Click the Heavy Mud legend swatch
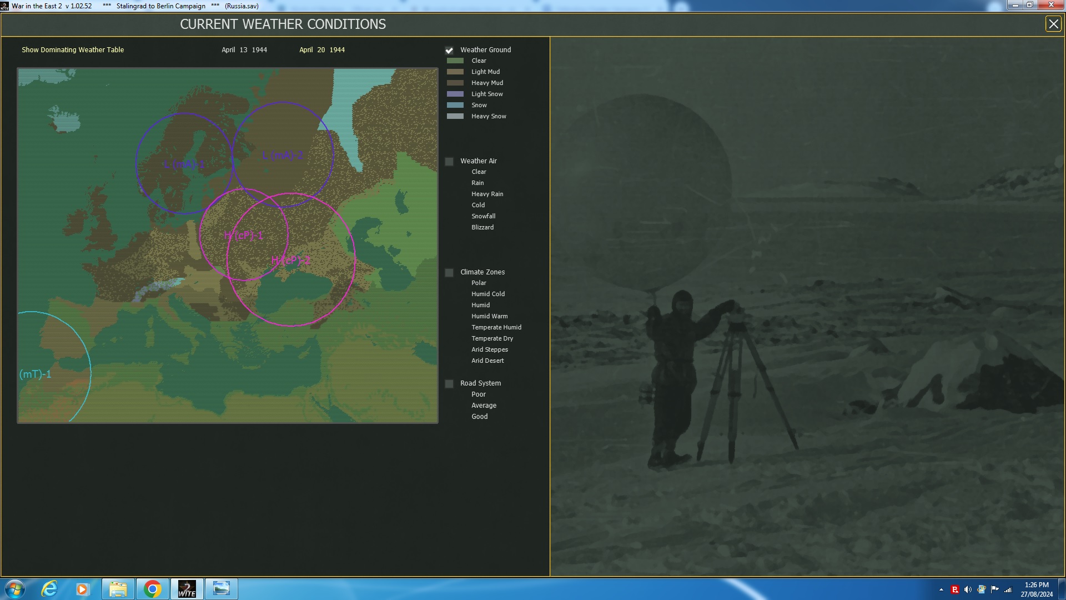Screen dimensions: 1066x600 455,83
